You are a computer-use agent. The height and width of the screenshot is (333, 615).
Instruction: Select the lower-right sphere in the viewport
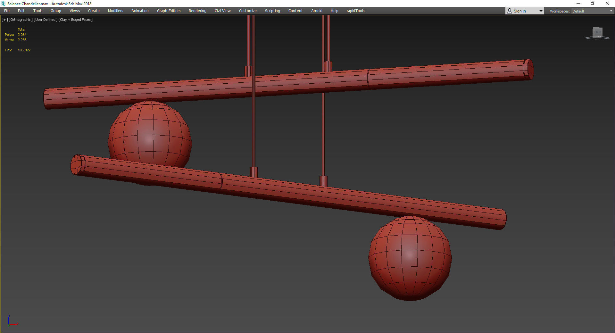click(410, 258)
